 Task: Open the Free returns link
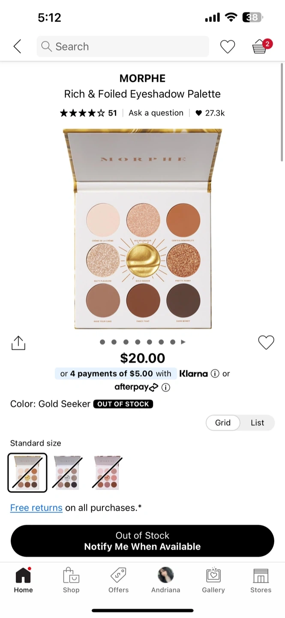[36, 508]
